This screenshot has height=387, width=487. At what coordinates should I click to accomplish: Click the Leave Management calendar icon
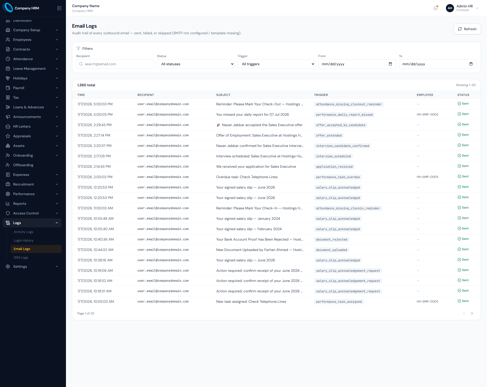click(8, 69)
